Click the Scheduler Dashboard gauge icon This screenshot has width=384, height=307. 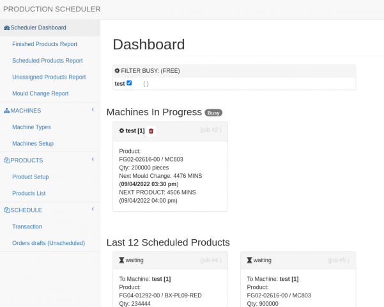pyautogui.click(x=7, y=28)
